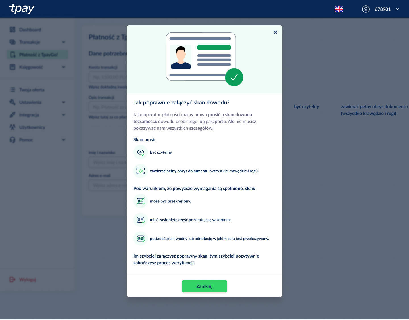409x320 pixels.
Task: Click the crossed ID icon beside 'przekreślony'
Action: (141, 201)
